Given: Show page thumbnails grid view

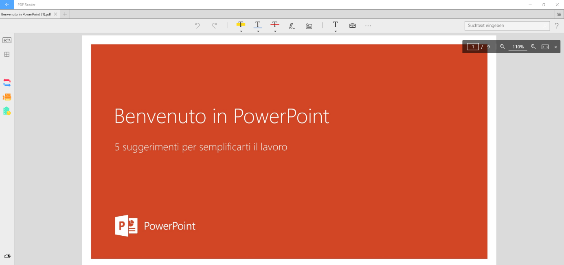Looking at the screenshot, I should click(7, 54).
